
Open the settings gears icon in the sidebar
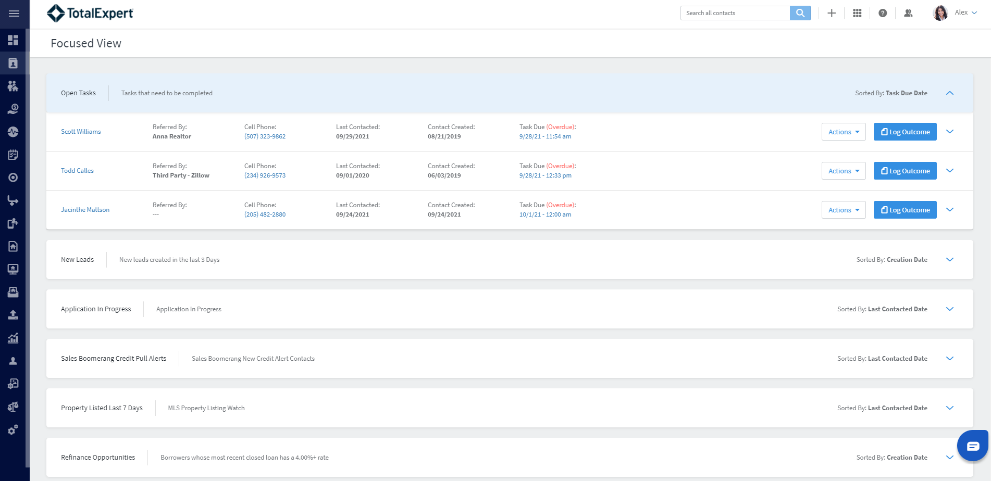[x=13, y=429]
